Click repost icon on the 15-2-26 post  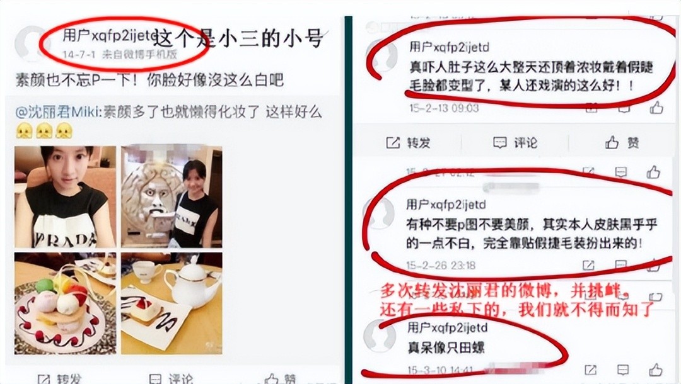pyautogui.click(x=588, y=265)
